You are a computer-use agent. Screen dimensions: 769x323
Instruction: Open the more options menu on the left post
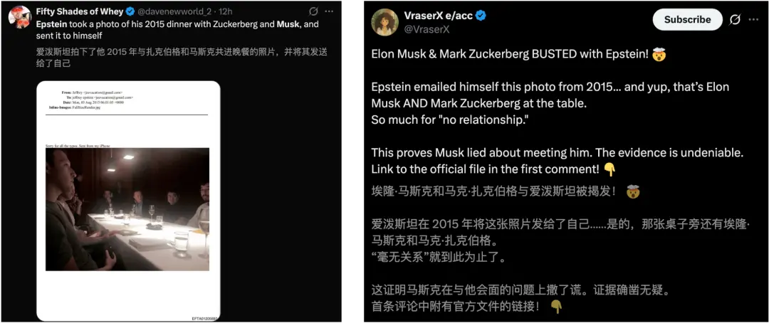click(x=328, y=11)
